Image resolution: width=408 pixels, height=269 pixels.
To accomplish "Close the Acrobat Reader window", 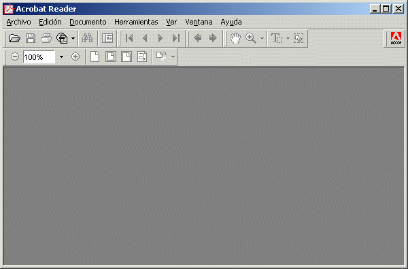I will [398, 9].
